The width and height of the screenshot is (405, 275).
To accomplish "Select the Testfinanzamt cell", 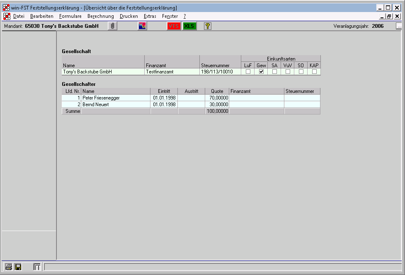I will (172, 72).
